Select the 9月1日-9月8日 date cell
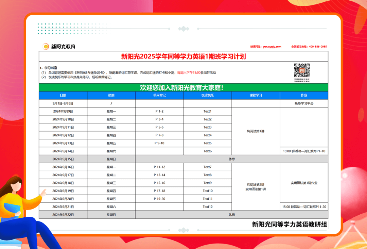This screenshot has height=249, width=367. [x=63, y=103]
